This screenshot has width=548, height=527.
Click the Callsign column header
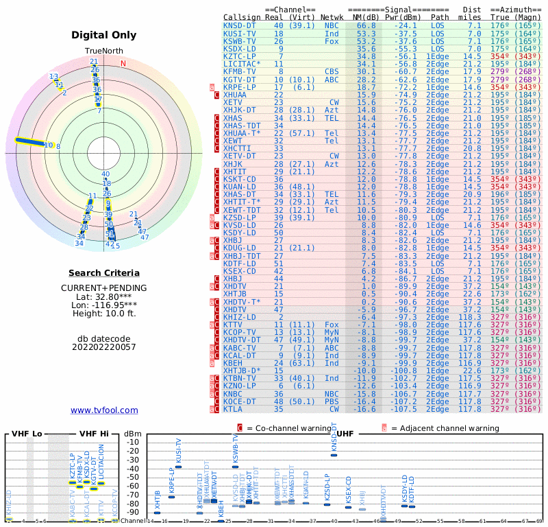[x=242, y=17]
